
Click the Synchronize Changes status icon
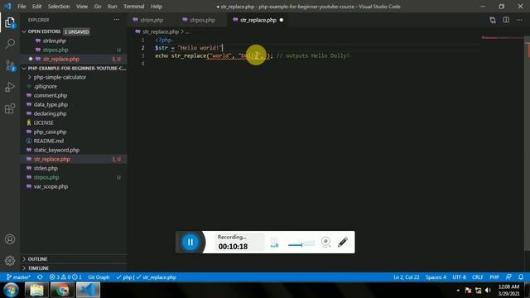[40, 277]
